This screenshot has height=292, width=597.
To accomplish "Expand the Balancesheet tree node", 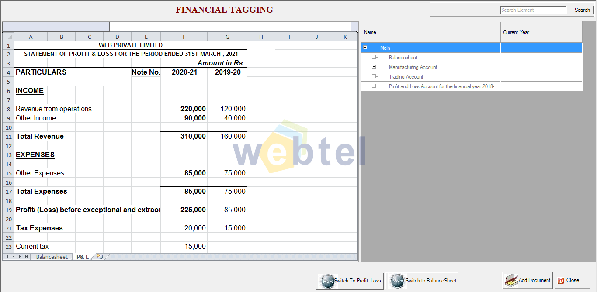I will (374, 57).
